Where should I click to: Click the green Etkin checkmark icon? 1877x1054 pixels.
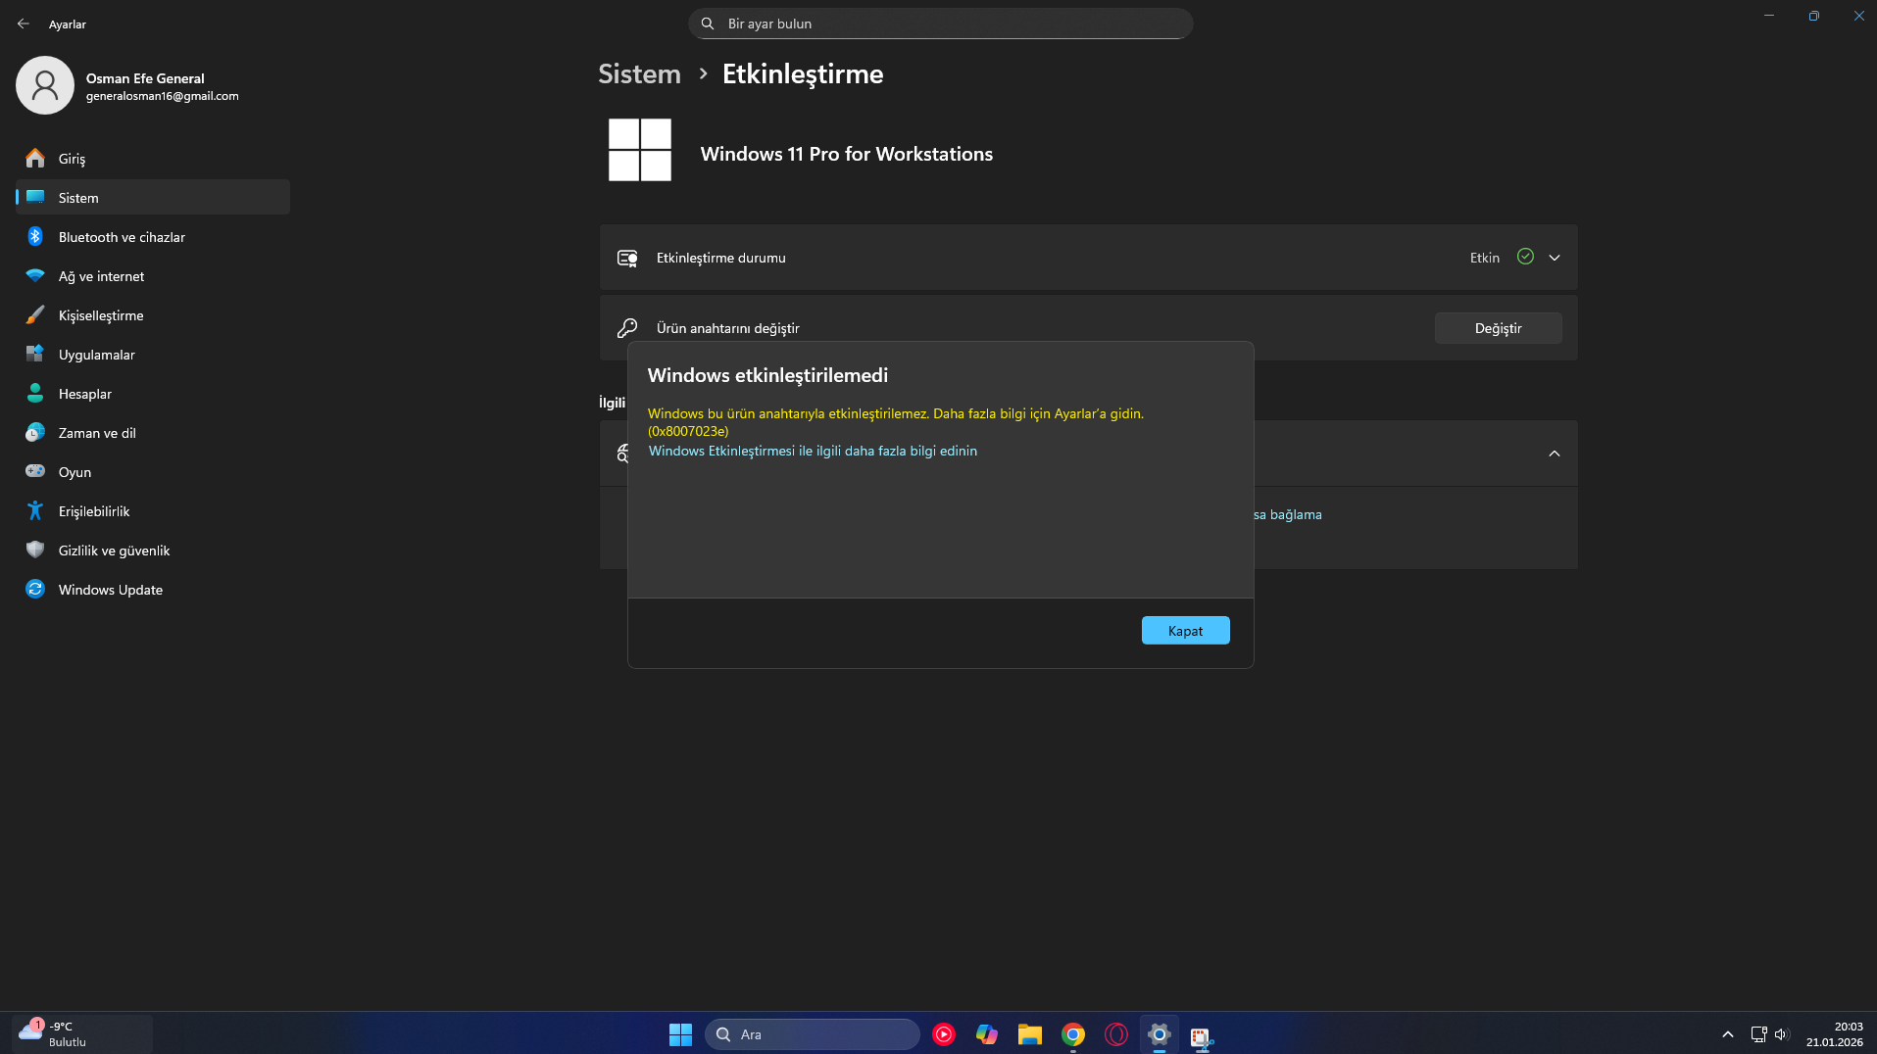coord(1525,257)
